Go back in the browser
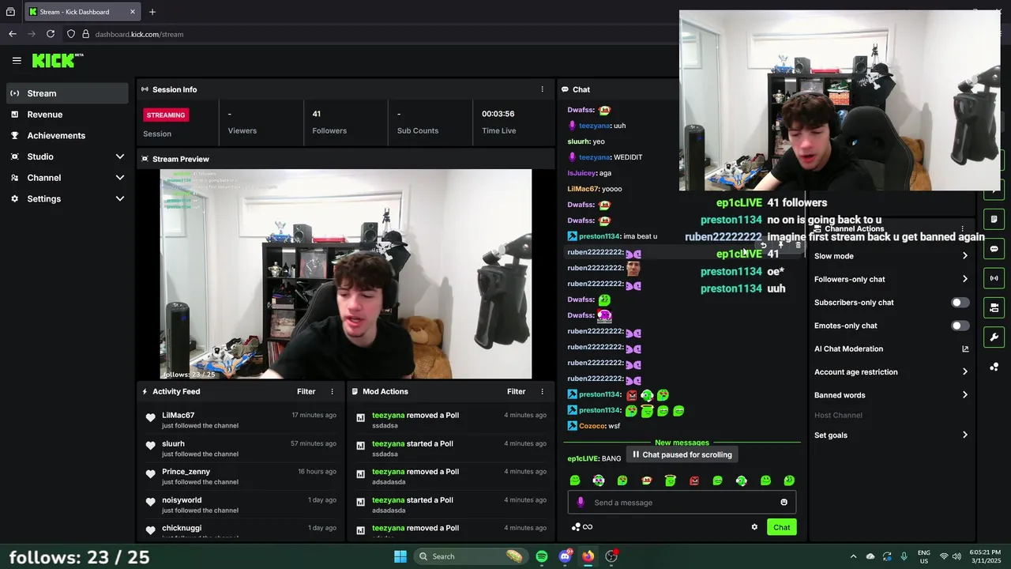This screenshot has height=569, width=1011. pos(13,34)
